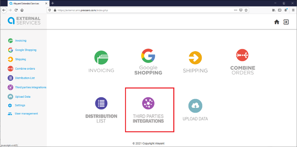Open the Upload Data sidebar link
This screenshot has height=147, width=297.
tap(23, 97)
